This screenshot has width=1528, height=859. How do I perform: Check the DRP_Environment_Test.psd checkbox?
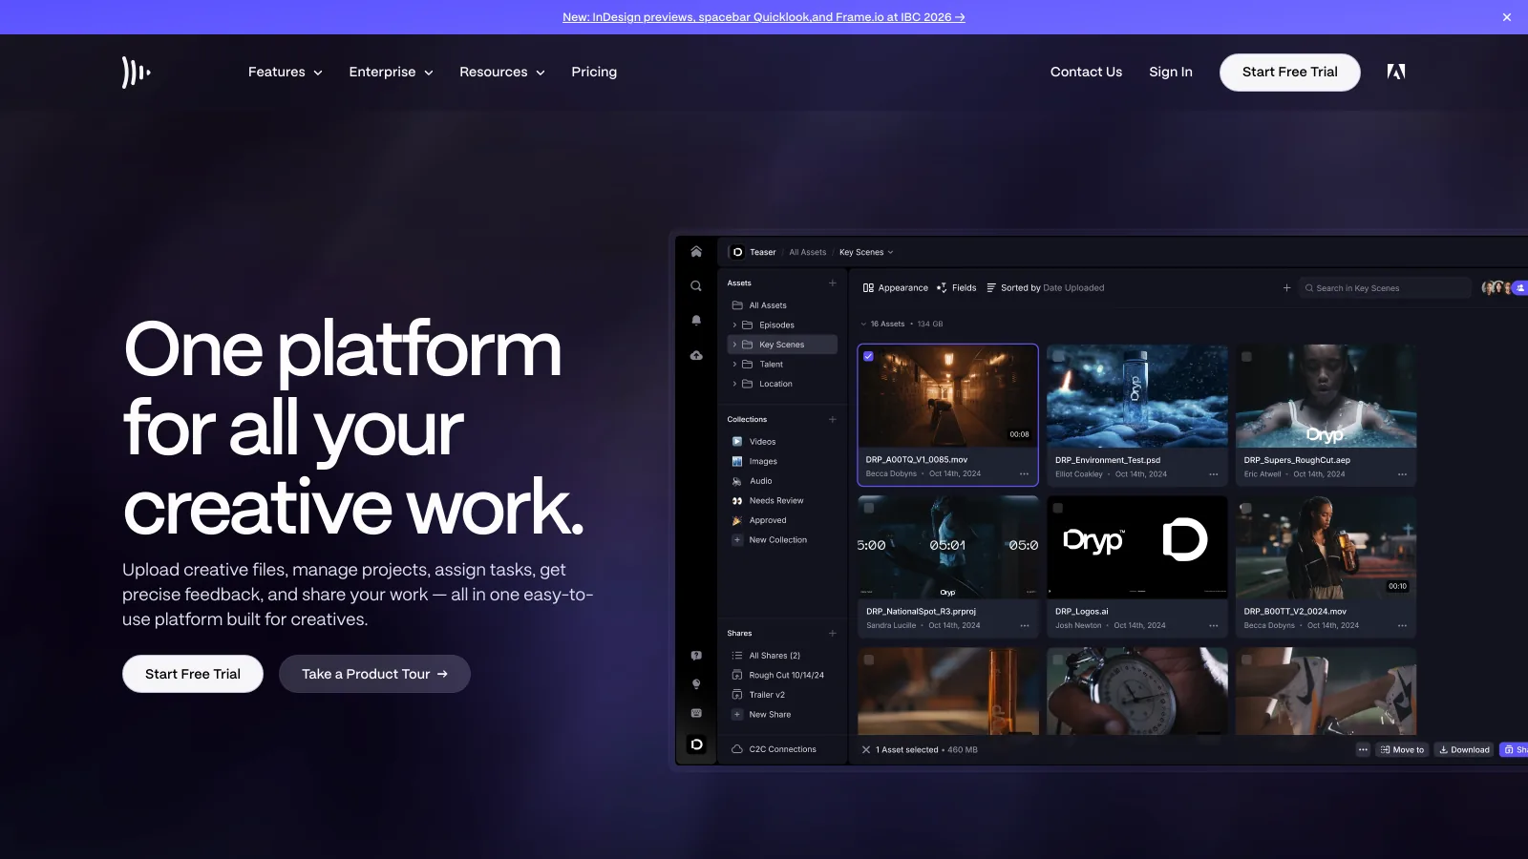(x=1057, y=356)
